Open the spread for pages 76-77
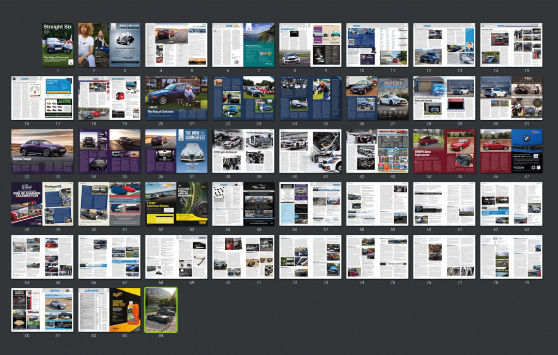Screen dimensions: 558x355 click(x=444, y=257)
